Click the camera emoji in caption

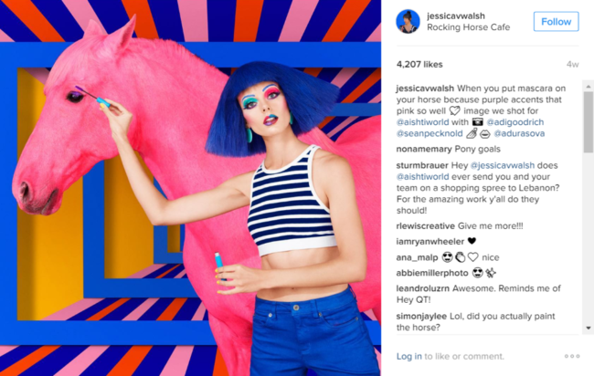click(478, 121)
